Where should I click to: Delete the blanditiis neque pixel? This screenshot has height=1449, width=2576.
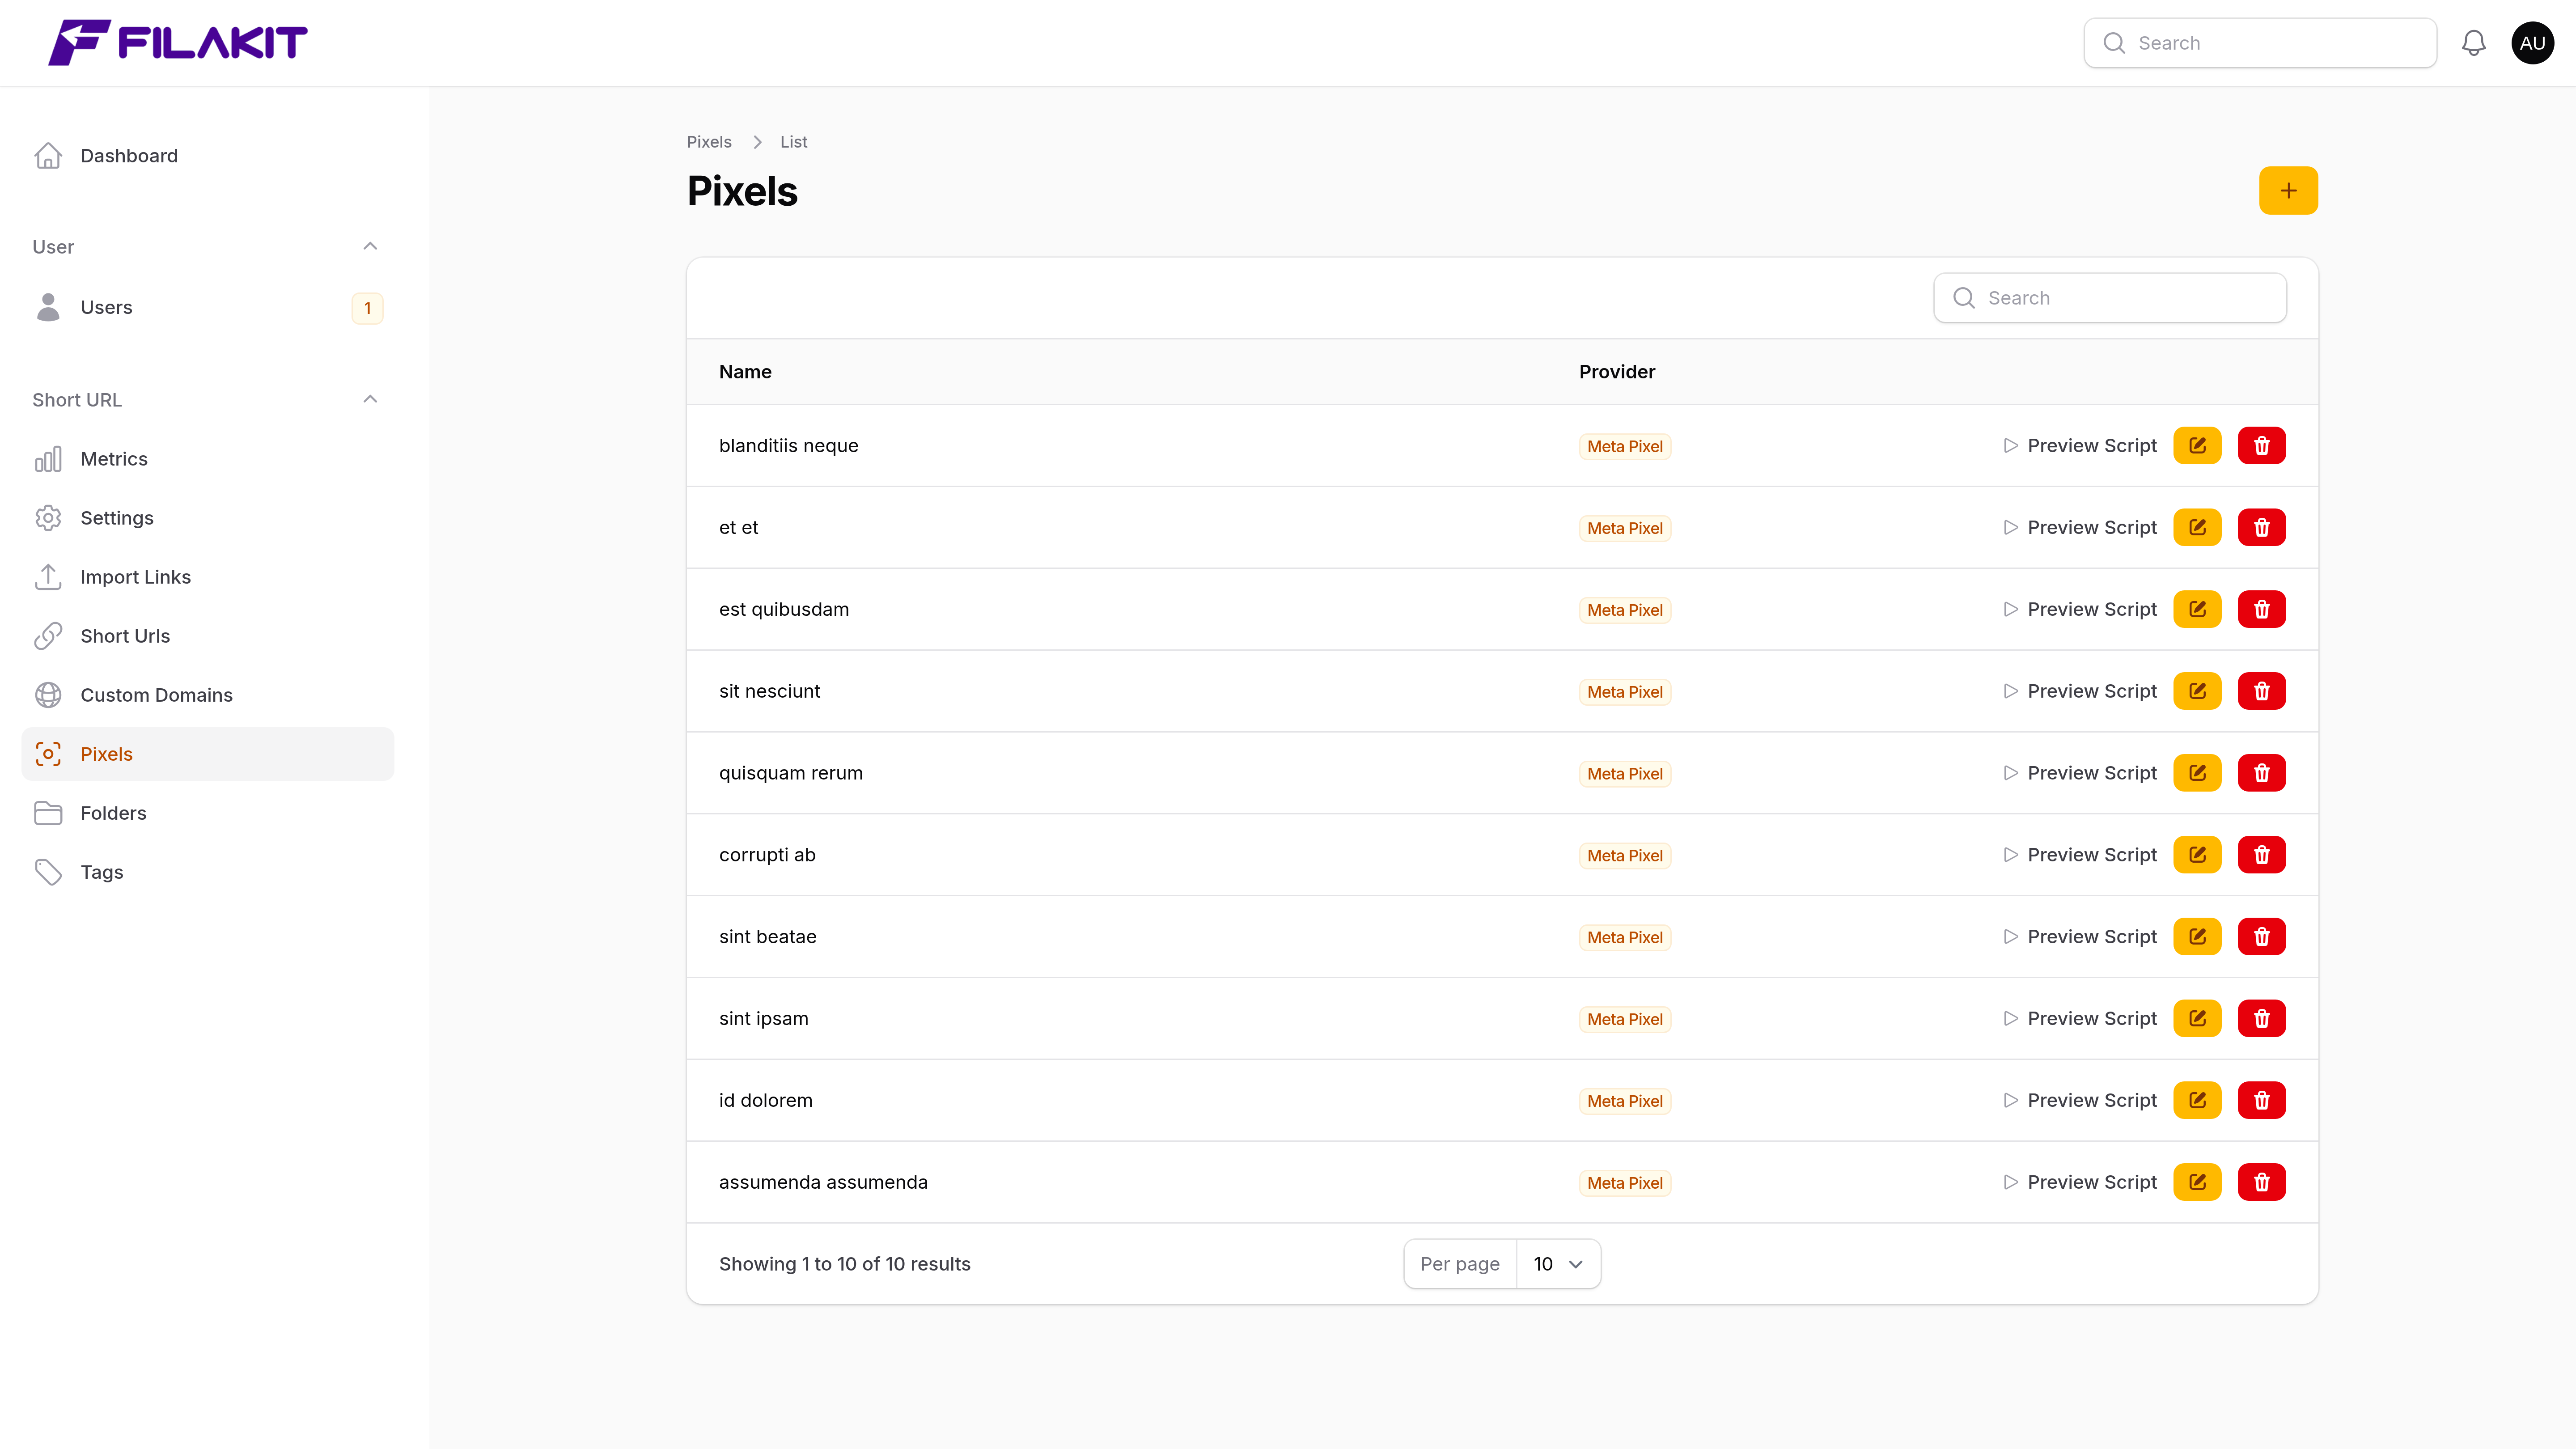pyautogui.click(x=2261, y=446)
